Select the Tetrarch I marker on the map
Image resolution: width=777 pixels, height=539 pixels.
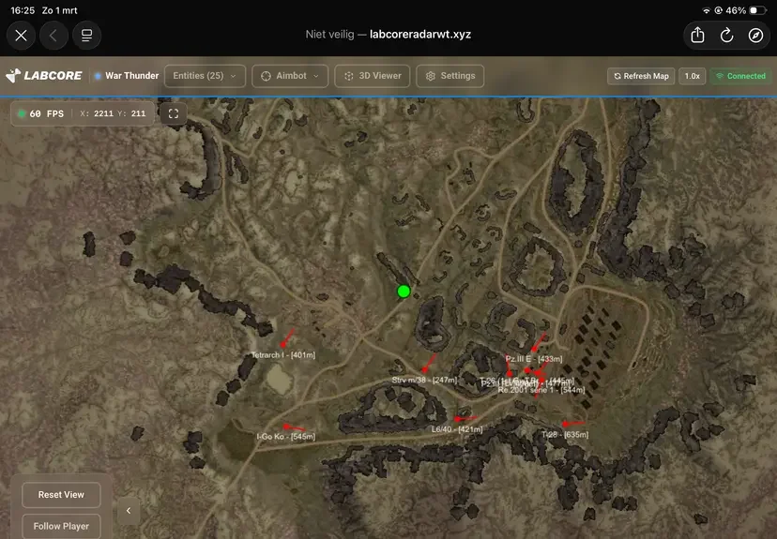pos(283,345)
